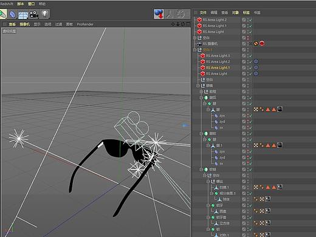The height and width of the screenshot is (237, 316).
Task: Click the viewport zoom (down-arrow) icon
Action: pos(178,24)
